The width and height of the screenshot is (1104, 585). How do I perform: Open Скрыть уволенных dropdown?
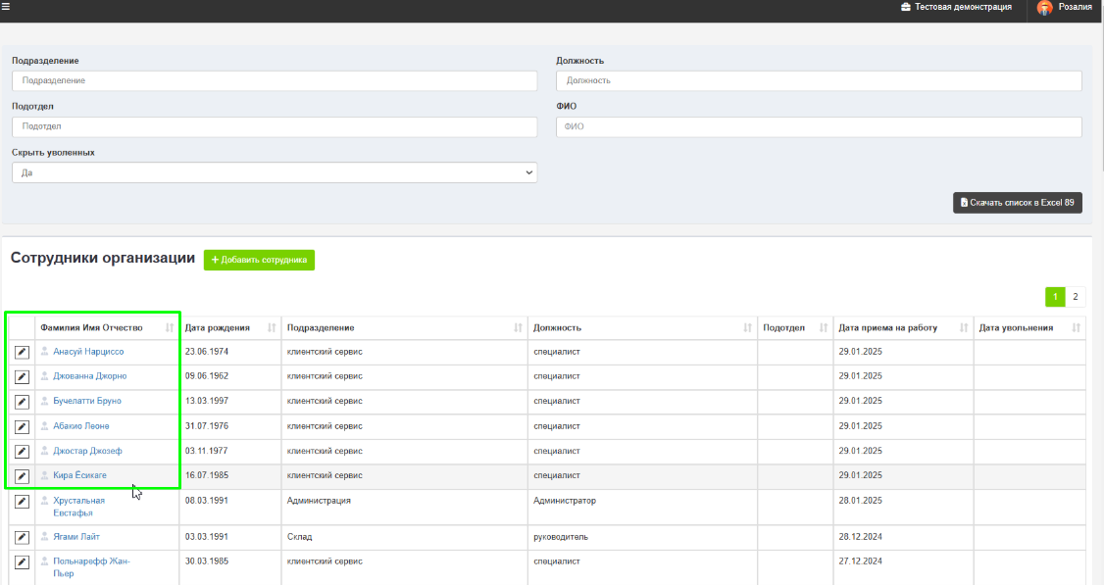(x=275, y=172)
